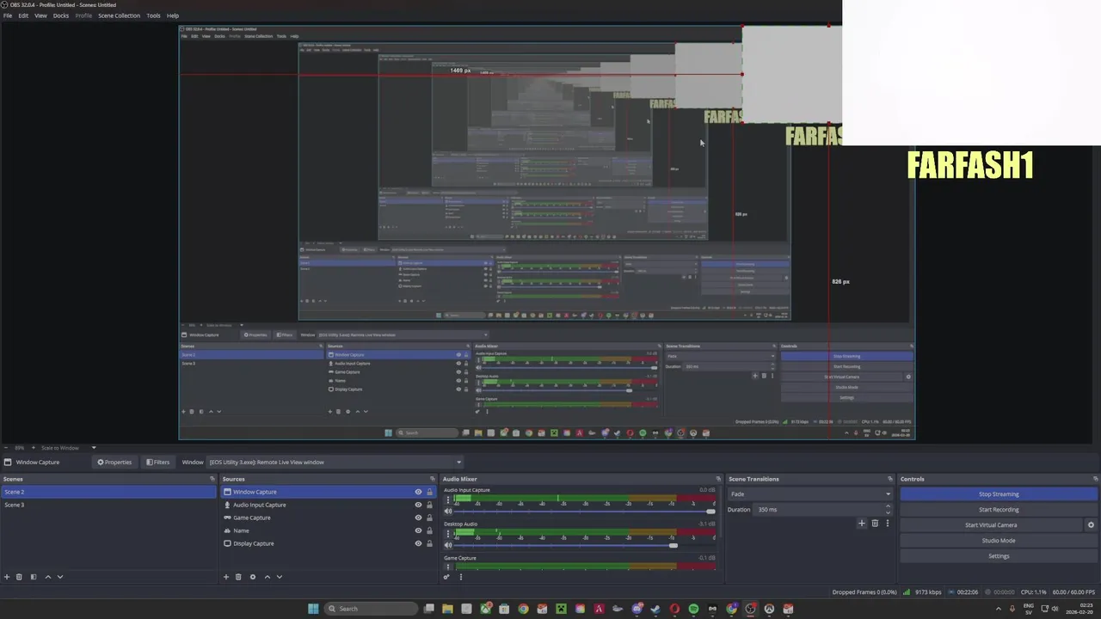Undock the Scenes panel

click(212, 479)
